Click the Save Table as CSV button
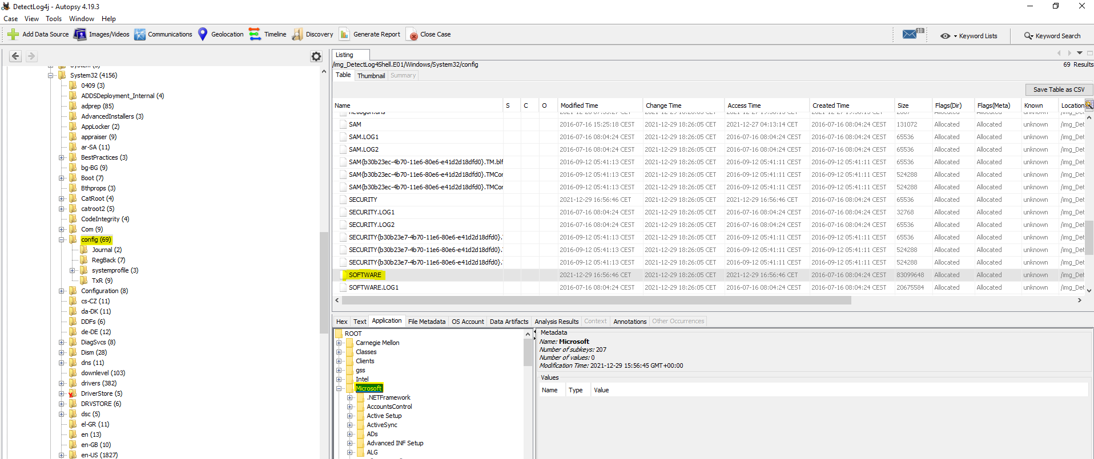1094x459 pixels. pos(1059,90)
